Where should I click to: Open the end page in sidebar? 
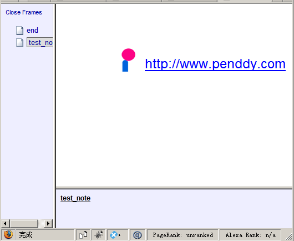pos(32,31)
